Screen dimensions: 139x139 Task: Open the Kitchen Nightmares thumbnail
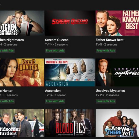[22, 23]
